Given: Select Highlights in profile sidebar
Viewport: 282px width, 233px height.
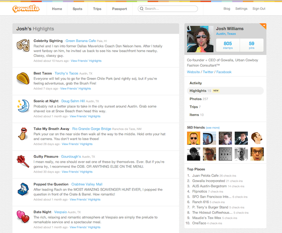Looking at the screenshot, I should click(225, 91).
